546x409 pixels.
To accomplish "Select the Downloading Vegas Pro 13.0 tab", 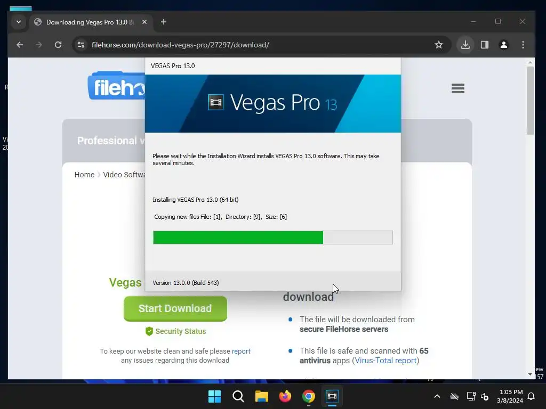I will click(91, 22).
